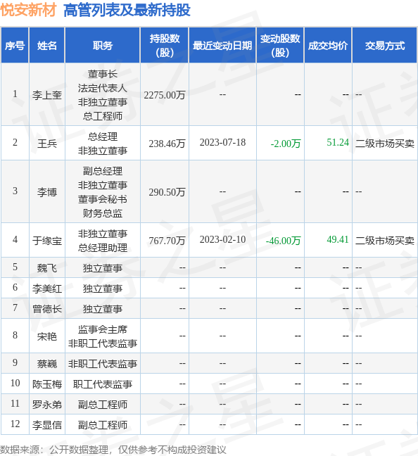
Task: Click the 成交均价 column header
Action: 328,46
